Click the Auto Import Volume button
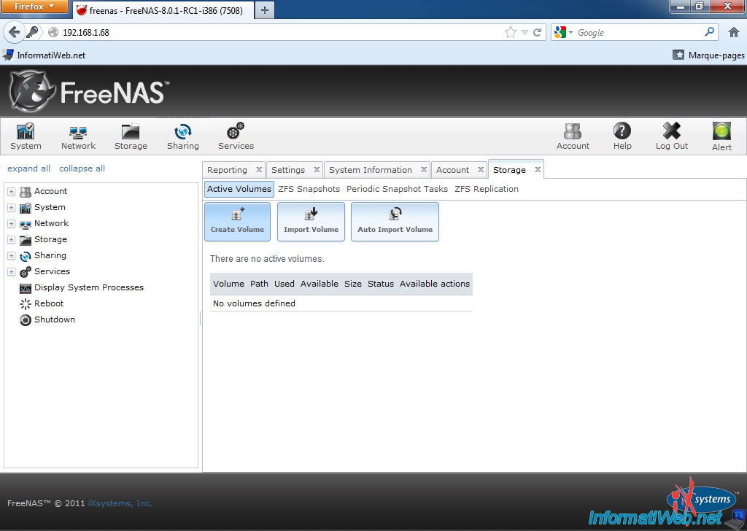 click(x=395, y=222)
